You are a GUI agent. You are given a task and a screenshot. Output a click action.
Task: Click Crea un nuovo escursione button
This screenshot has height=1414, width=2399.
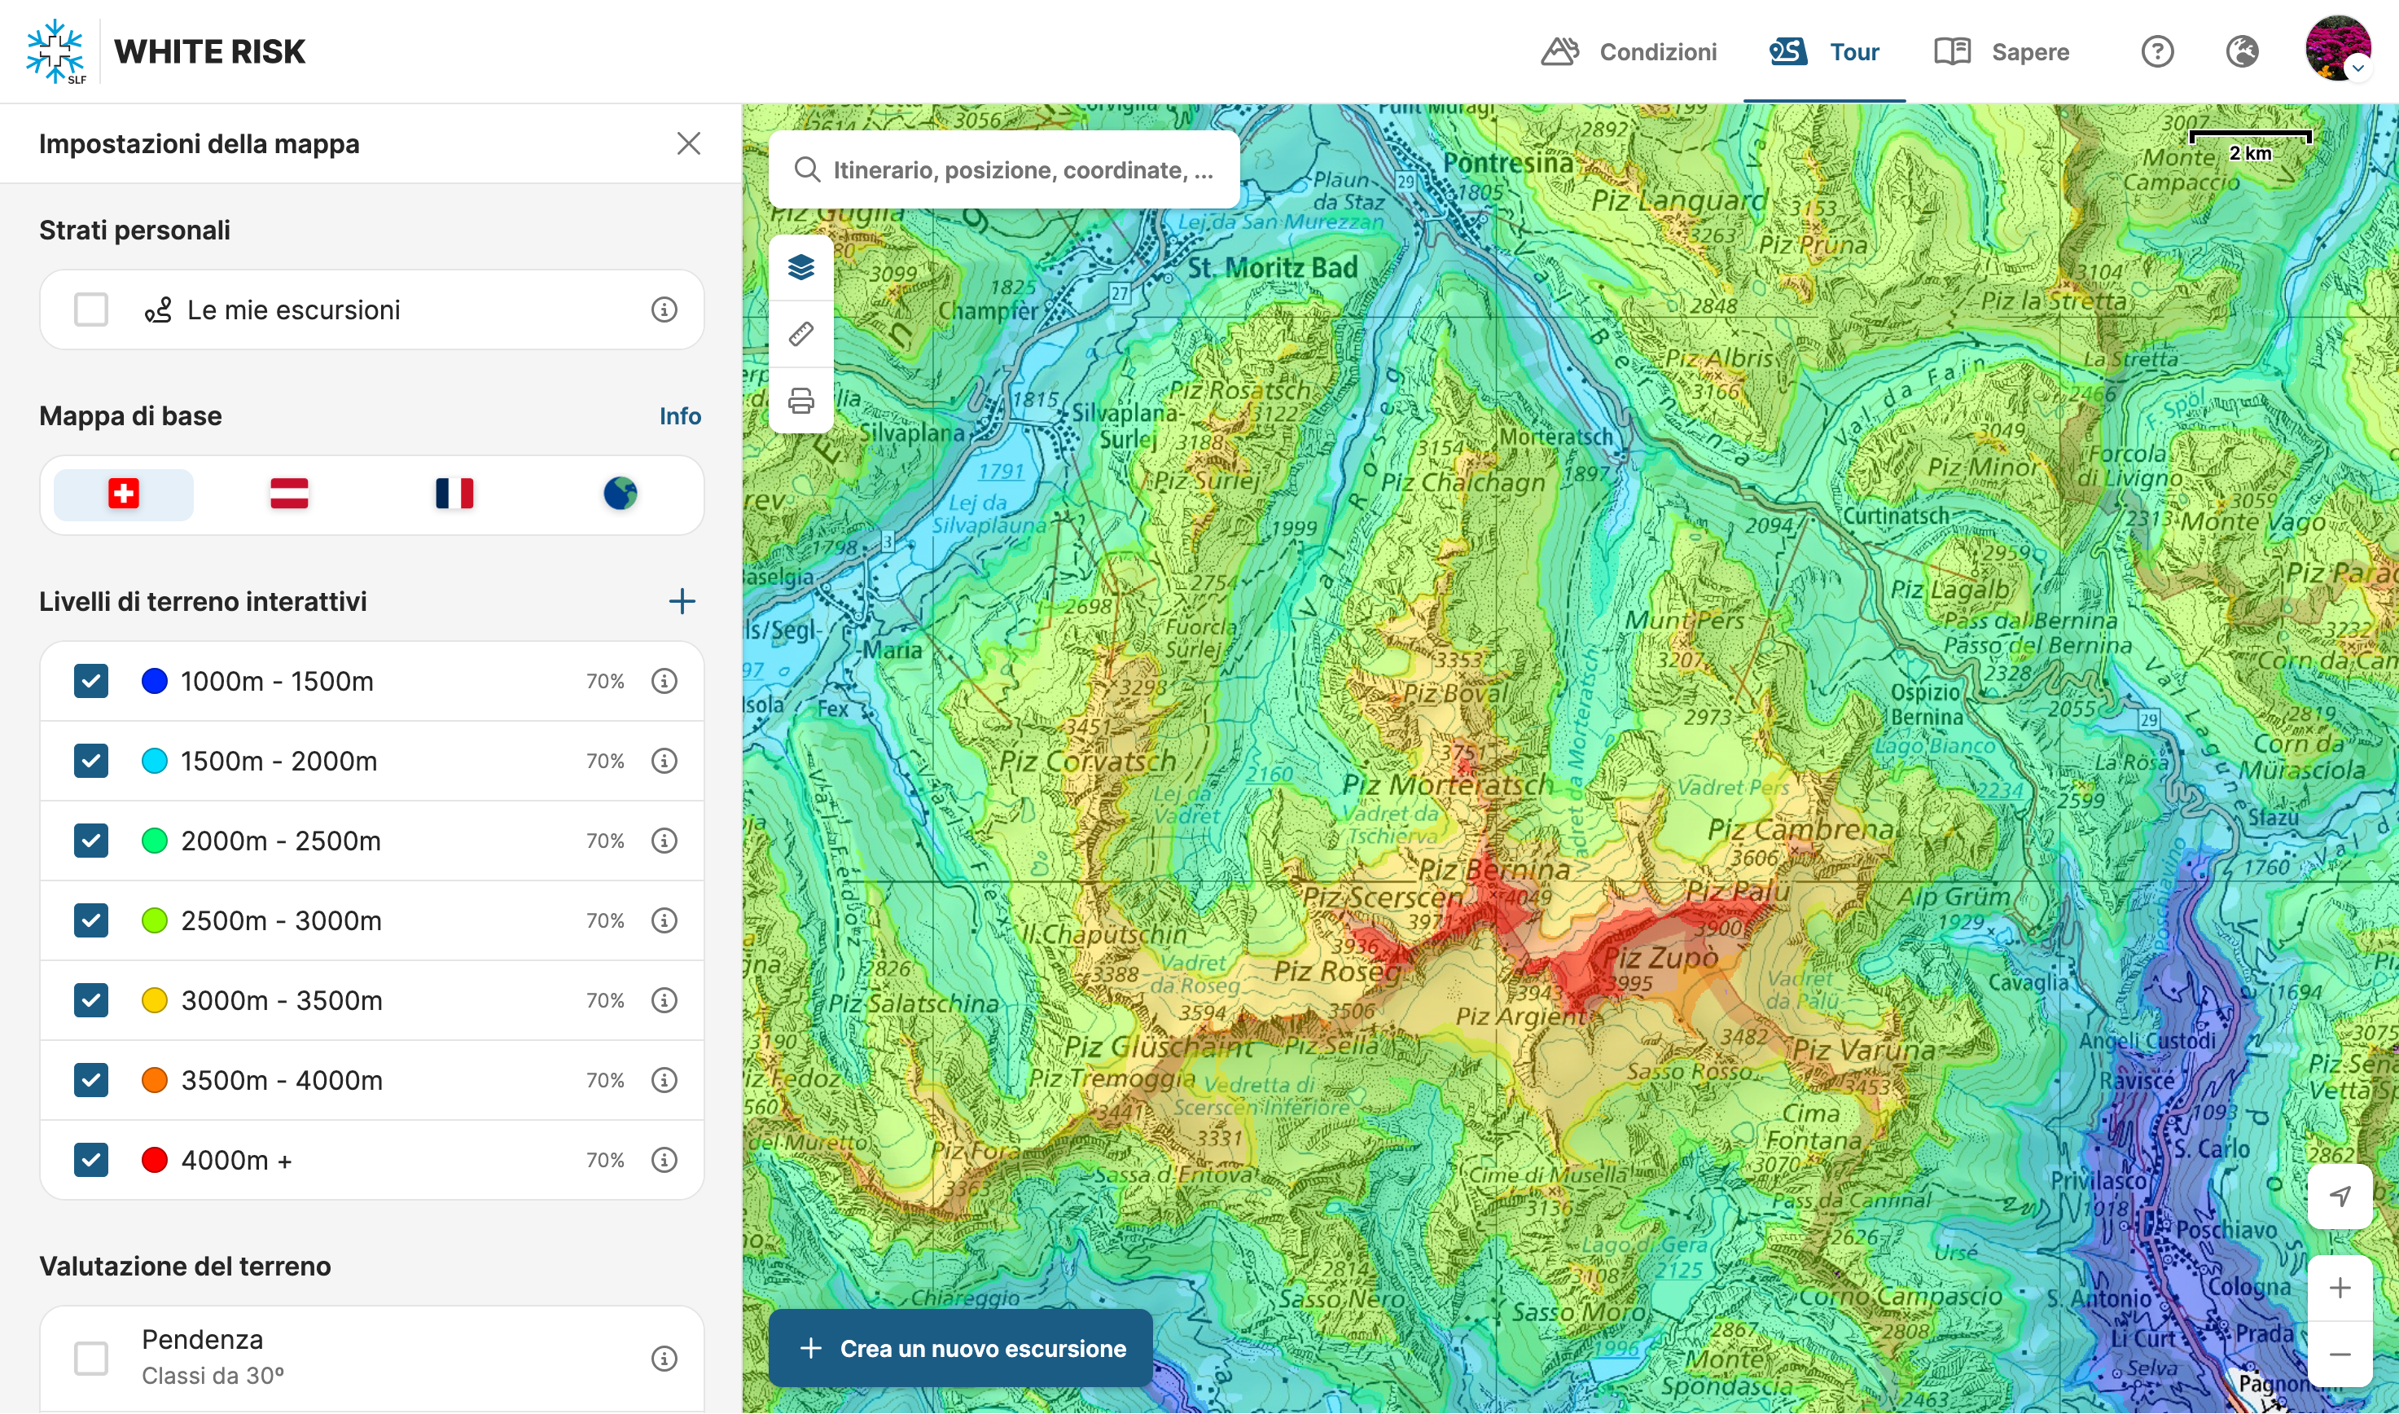tap(960, 1348)
